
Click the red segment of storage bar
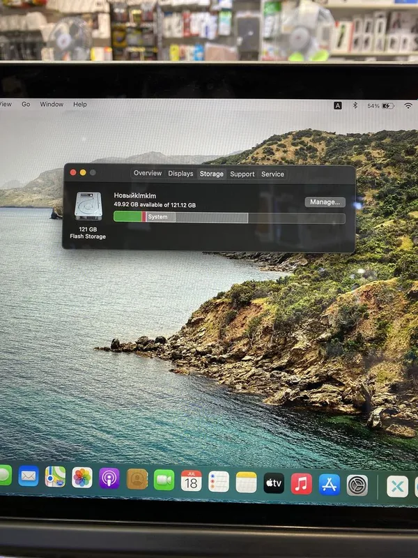[144, 216]
